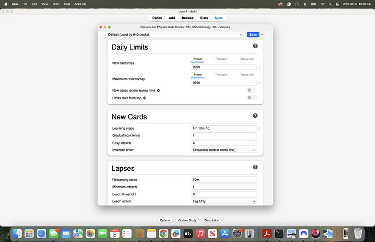Screen dimensions: 375x242
Task: Select Preset tab for Maximum reviews/day
Action: (x=197, y=75)
